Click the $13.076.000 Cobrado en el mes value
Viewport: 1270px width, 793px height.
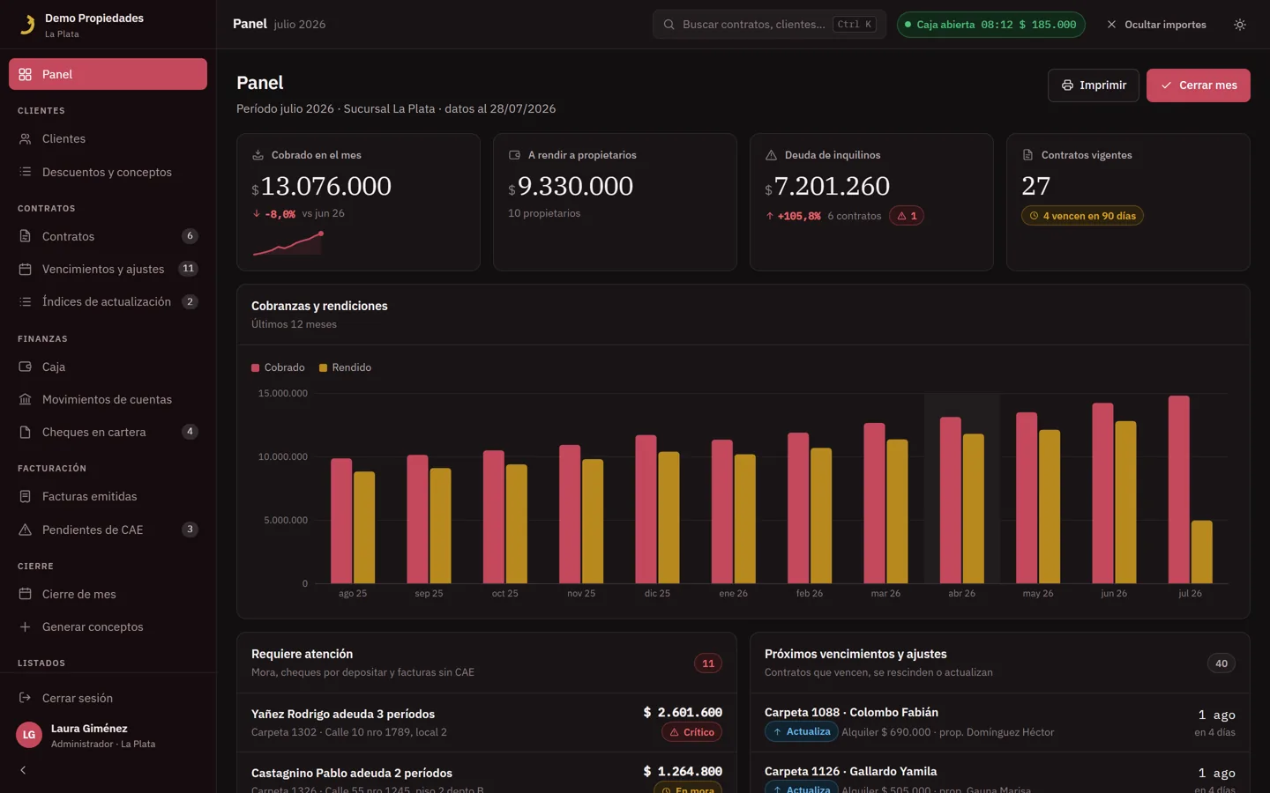tap(321, 186)
